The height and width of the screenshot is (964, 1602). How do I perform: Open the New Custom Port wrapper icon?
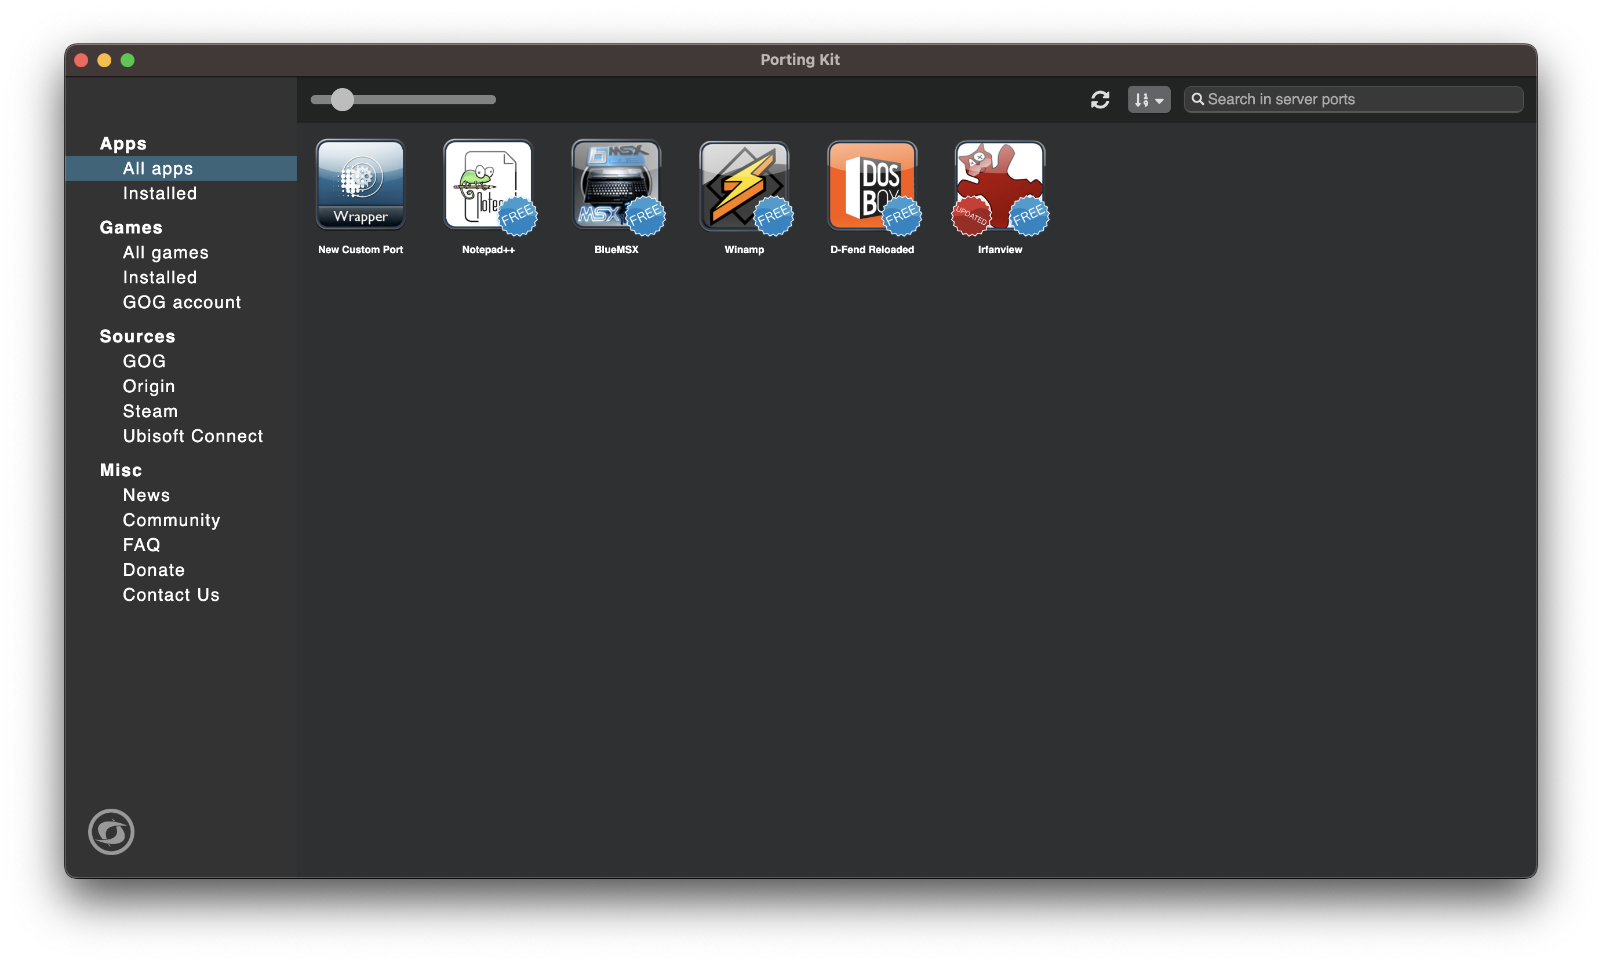pyautogui.click(x=360, y=185)
